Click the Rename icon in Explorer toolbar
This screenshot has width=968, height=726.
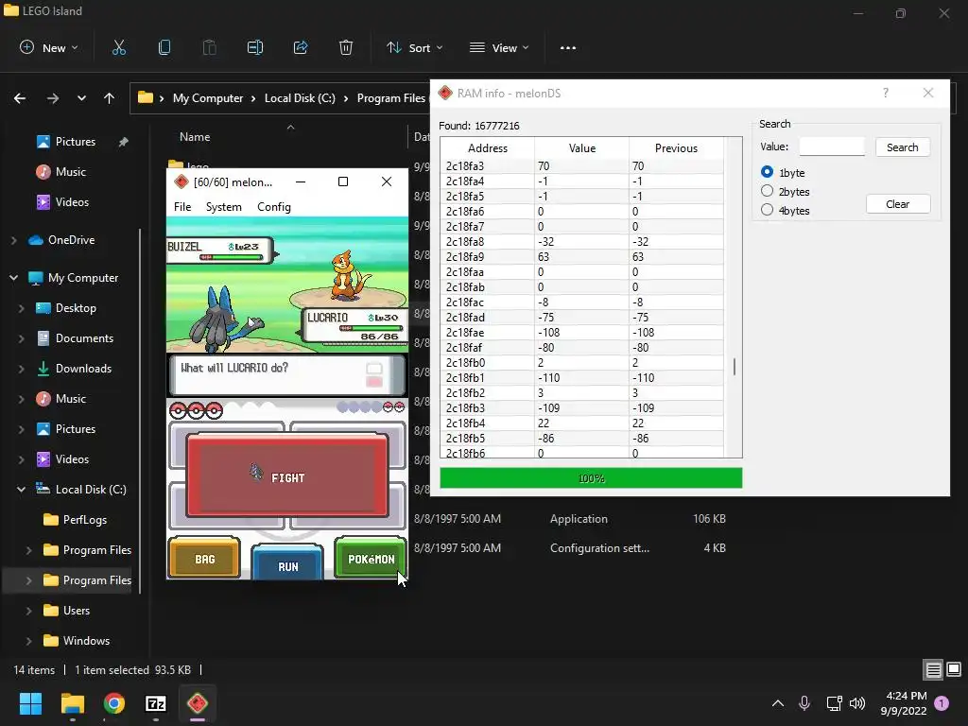coord(255,47)
